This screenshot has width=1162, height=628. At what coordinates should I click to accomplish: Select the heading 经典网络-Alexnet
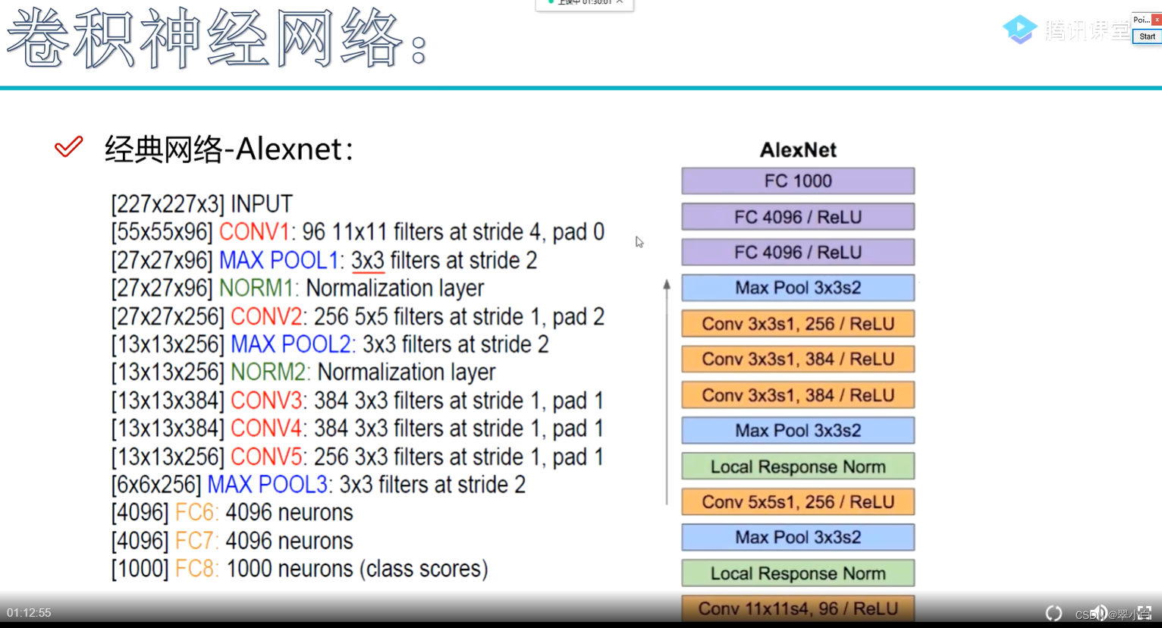click(x=228, y=149)
